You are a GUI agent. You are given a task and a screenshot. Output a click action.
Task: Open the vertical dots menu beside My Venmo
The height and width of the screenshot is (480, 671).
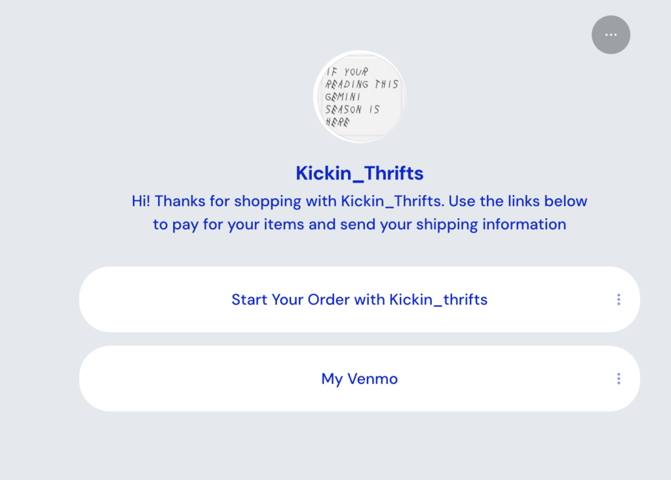pyautogui.click(x=619, y=378)
